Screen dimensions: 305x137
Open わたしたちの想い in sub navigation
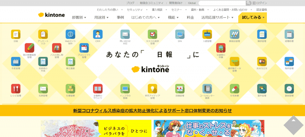[x=108, y=10]
